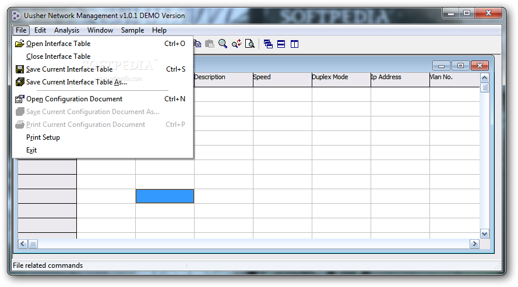Open the Window menu
Screen dimensions: 518x287
[x=100, y=30]
